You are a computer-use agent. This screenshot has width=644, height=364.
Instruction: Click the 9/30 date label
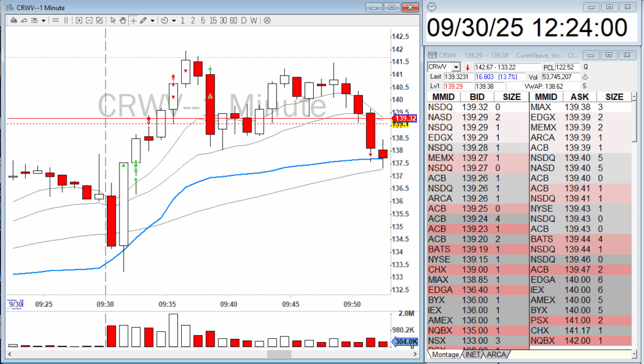tap(14, 304)
